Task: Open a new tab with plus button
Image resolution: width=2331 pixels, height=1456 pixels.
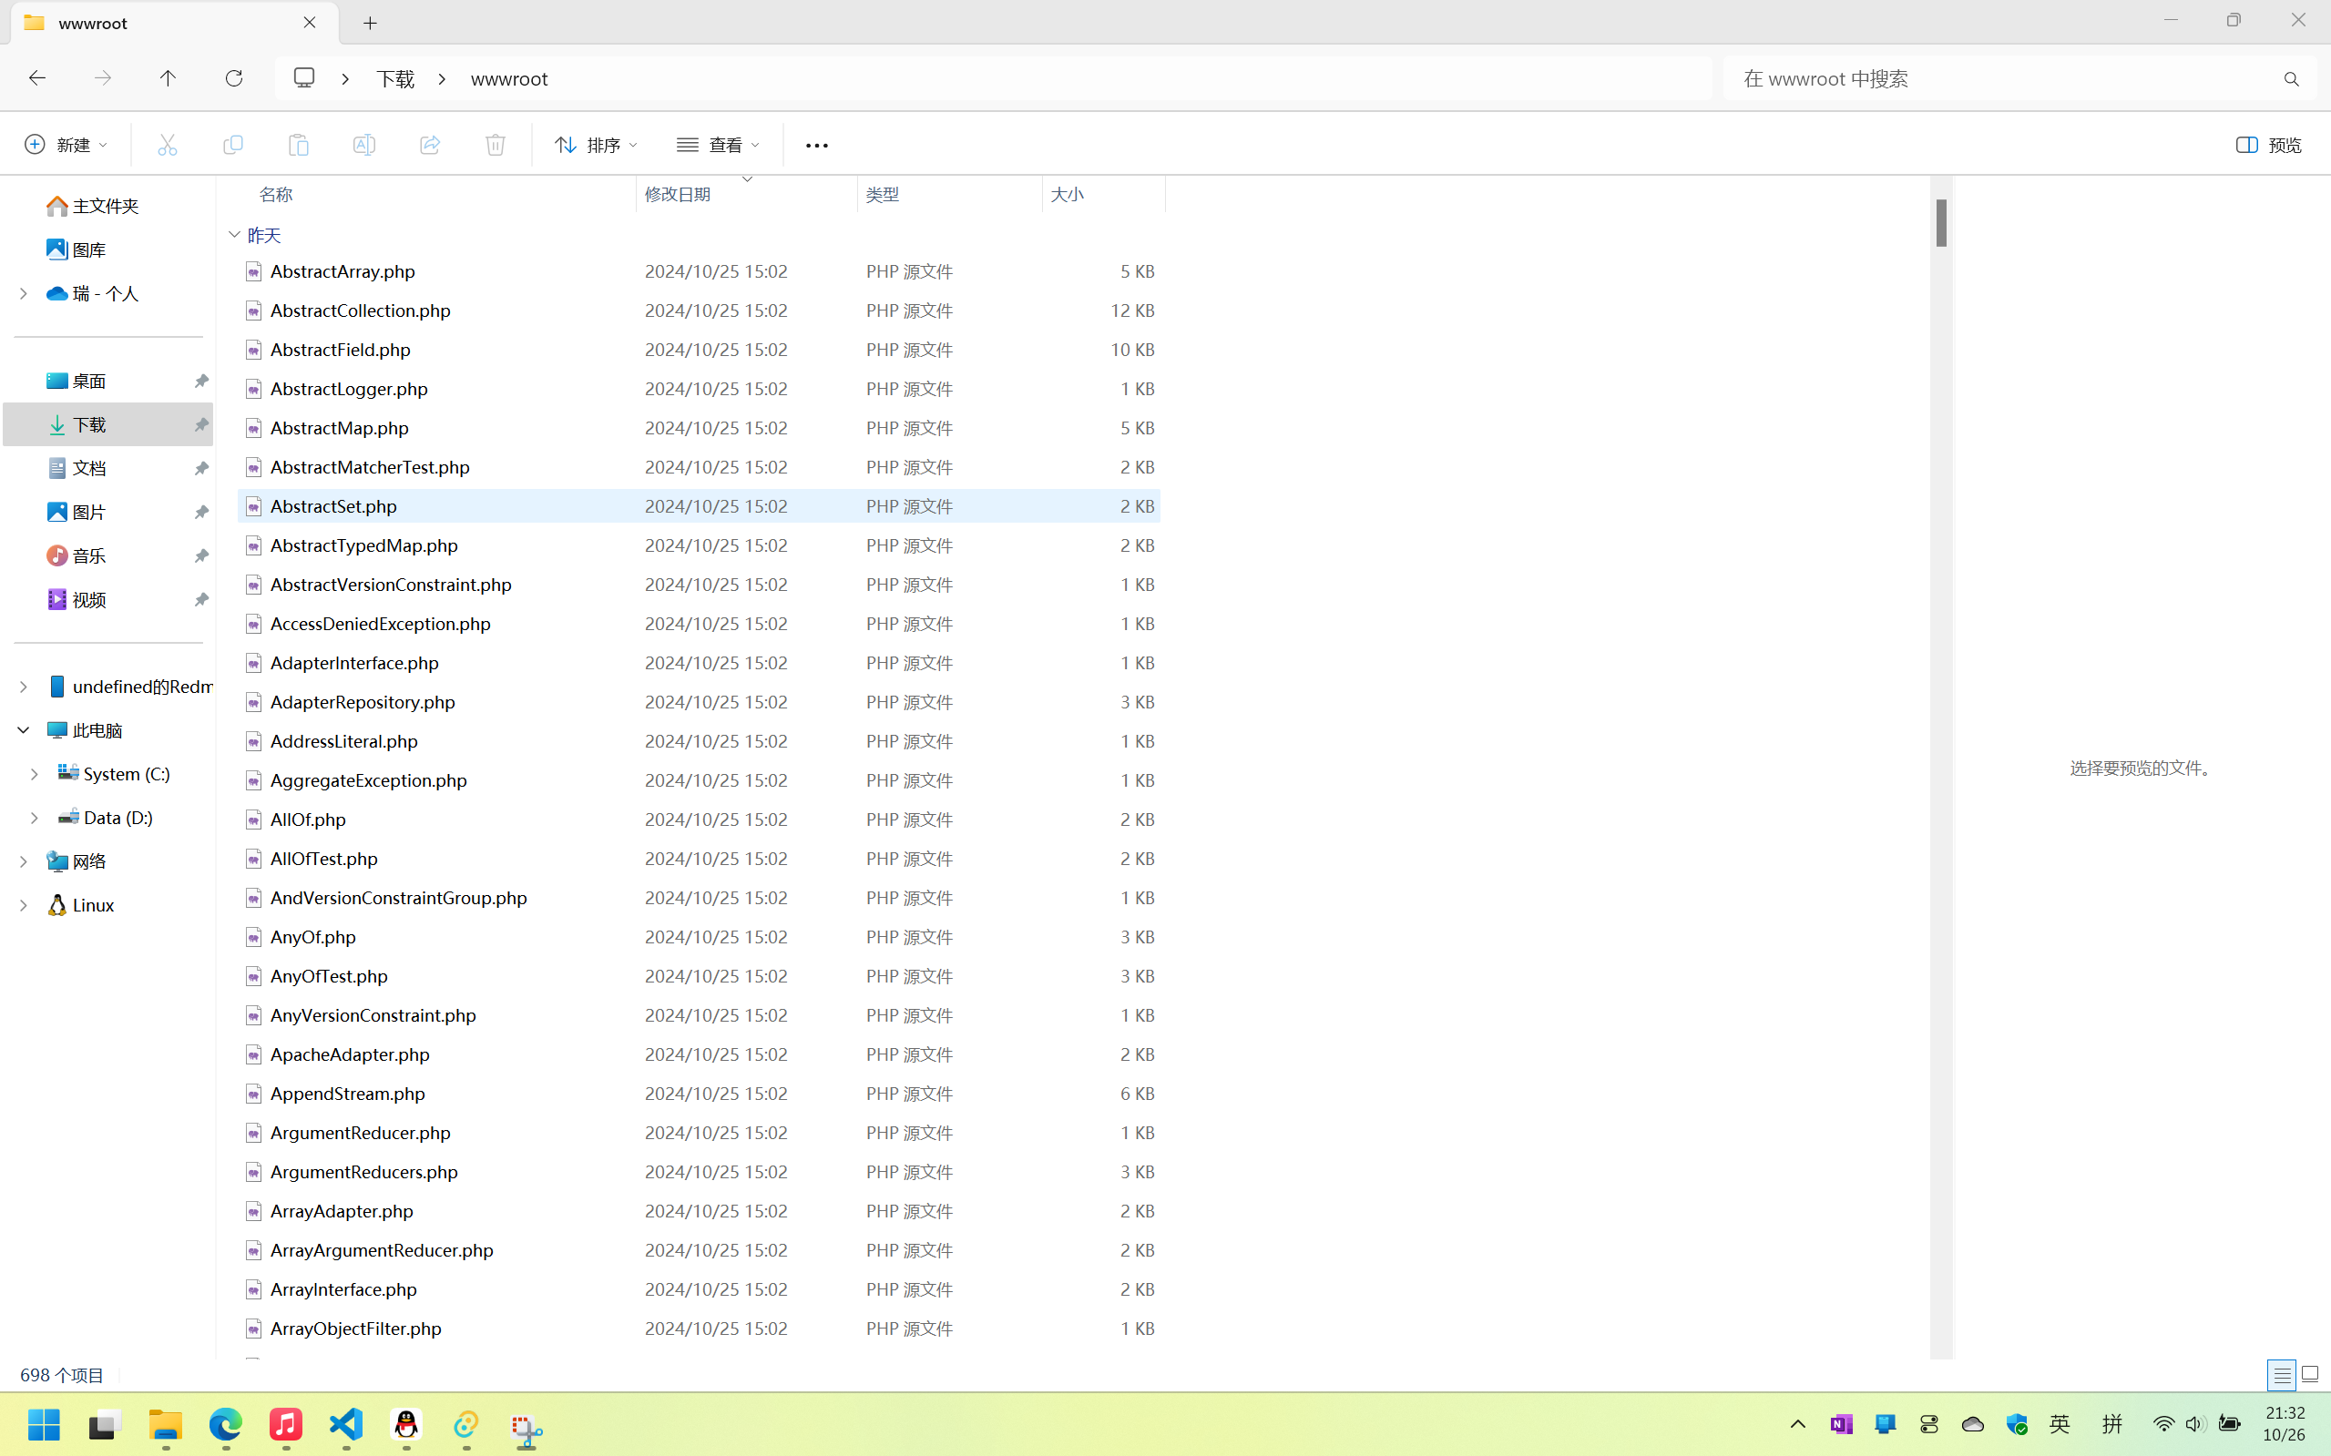Action: coord(370,23)
